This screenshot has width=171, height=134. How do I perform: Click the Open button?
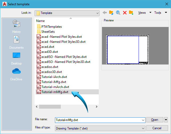(x=155, y=120)
